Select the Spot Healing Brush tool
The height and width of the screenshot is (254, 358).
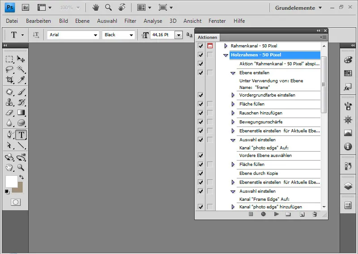point(9,92)
